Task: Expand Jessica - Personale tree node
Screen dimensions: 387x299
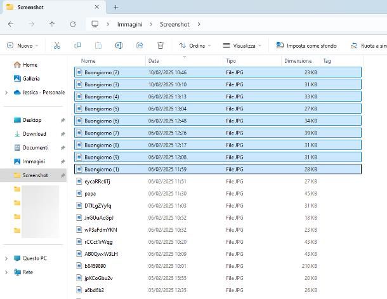Action: [x=6, y=93]
